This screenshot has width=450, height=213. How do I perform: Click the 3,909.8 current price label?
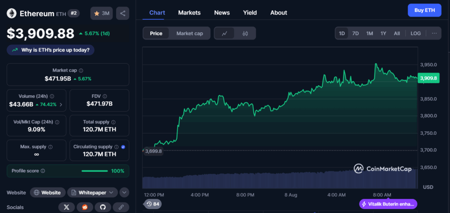428,78
